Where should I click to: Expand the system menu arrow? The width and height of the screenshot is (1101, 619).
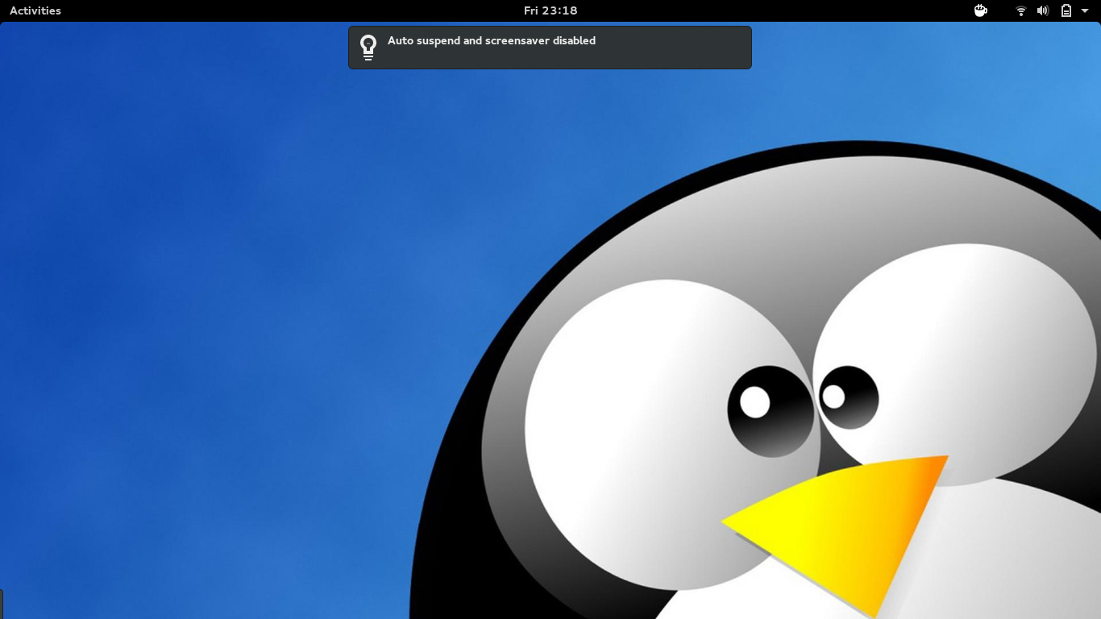pos(1085,10)
